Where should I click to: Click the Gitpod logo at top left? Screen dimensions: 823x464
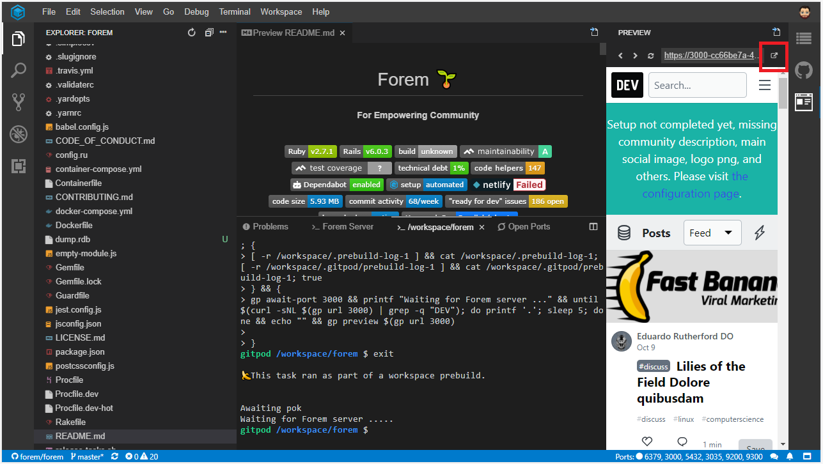[x=18, y=12]
